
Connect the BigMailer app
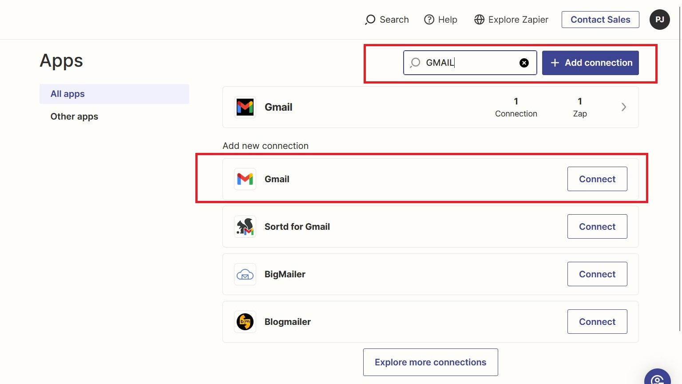(x=597, y=274)
